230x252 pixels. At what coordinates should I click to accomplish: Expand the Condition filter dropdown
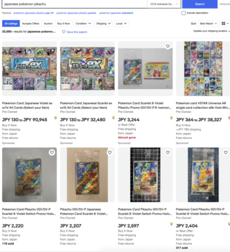click(x=83, y=24)
